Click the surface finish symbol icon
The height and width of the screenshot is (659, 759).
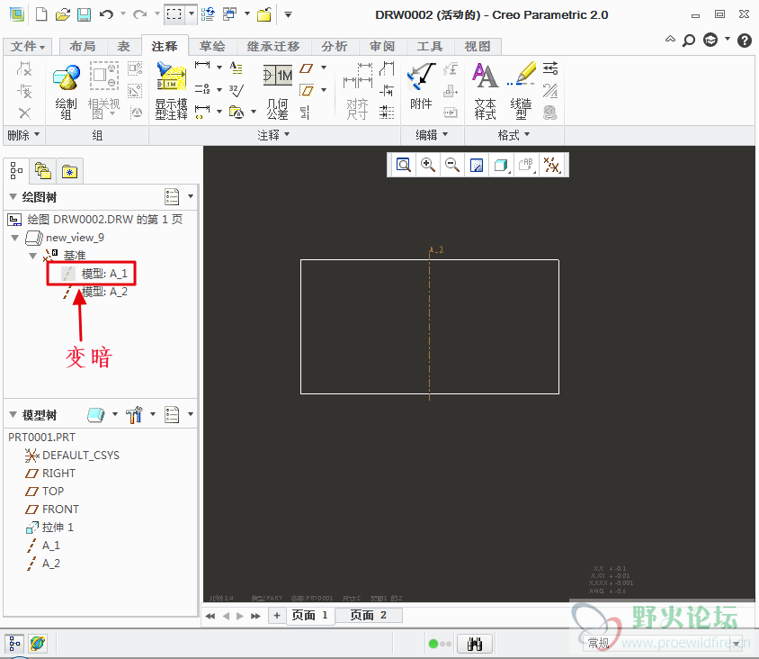click(x=237, y=90)
